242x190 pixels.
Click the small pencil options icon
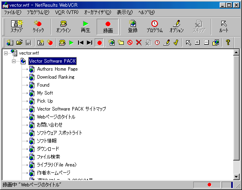[167, 42]
